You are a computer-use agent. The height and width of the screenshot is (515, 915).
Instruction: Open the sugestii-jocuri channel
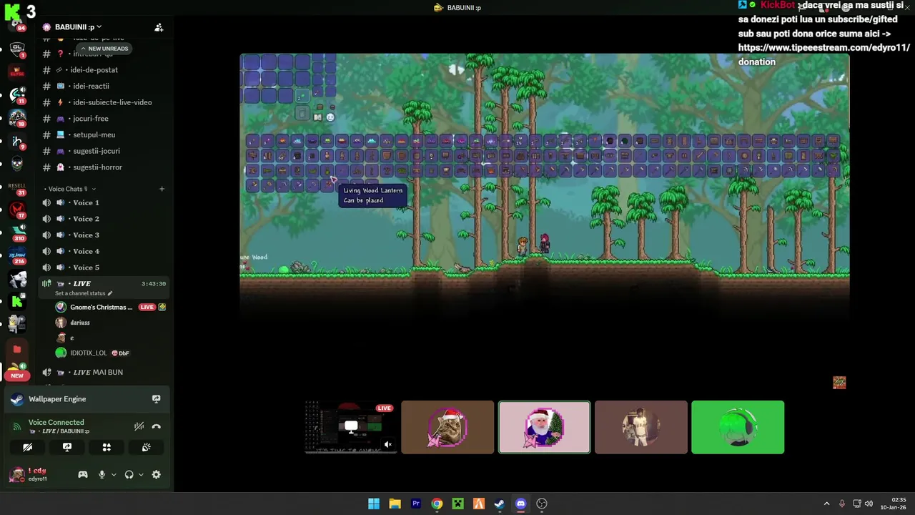click(104, 151)
